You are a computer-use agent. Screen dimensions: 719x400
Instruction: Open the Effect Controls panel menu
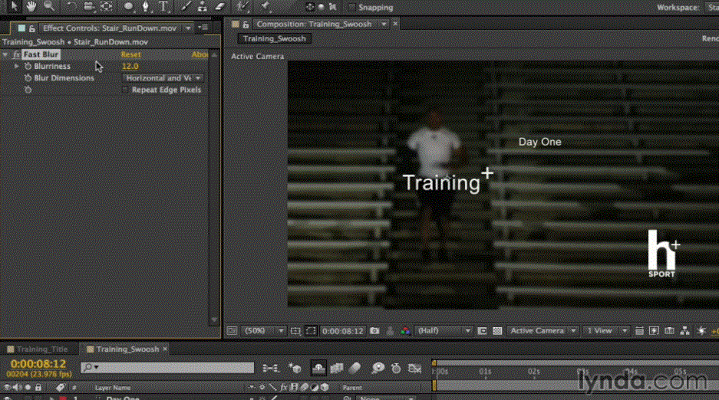[203, 28]
